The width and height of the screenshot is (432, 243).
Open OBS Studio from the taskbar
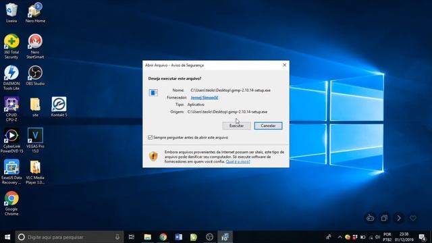point(209,237)
